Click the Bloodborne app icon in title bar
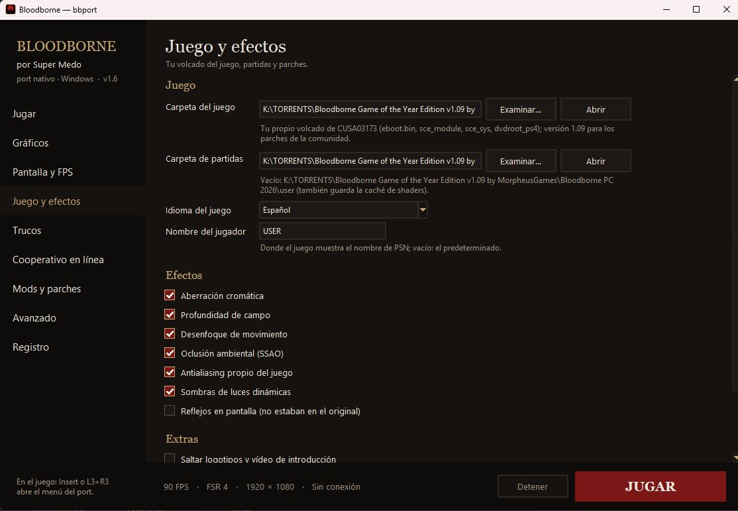738x511 pixels. [11, 9]
